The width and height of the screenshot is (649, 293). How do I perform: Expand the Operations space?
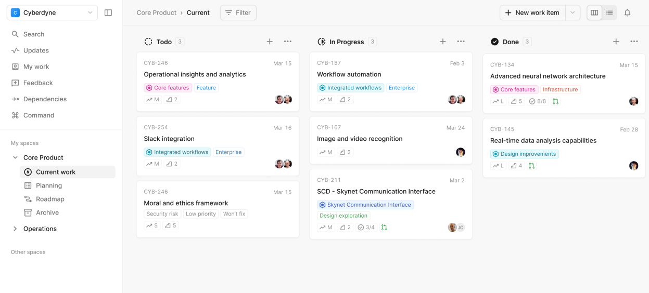[15, 229]
